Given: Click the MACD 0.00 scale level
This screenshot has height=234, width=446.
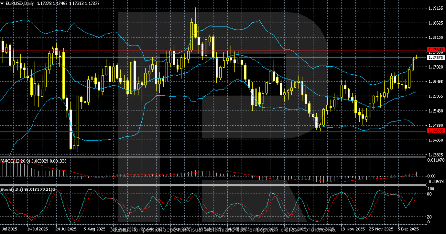Looking at the screenshot, I should click(x=432, y=176).
